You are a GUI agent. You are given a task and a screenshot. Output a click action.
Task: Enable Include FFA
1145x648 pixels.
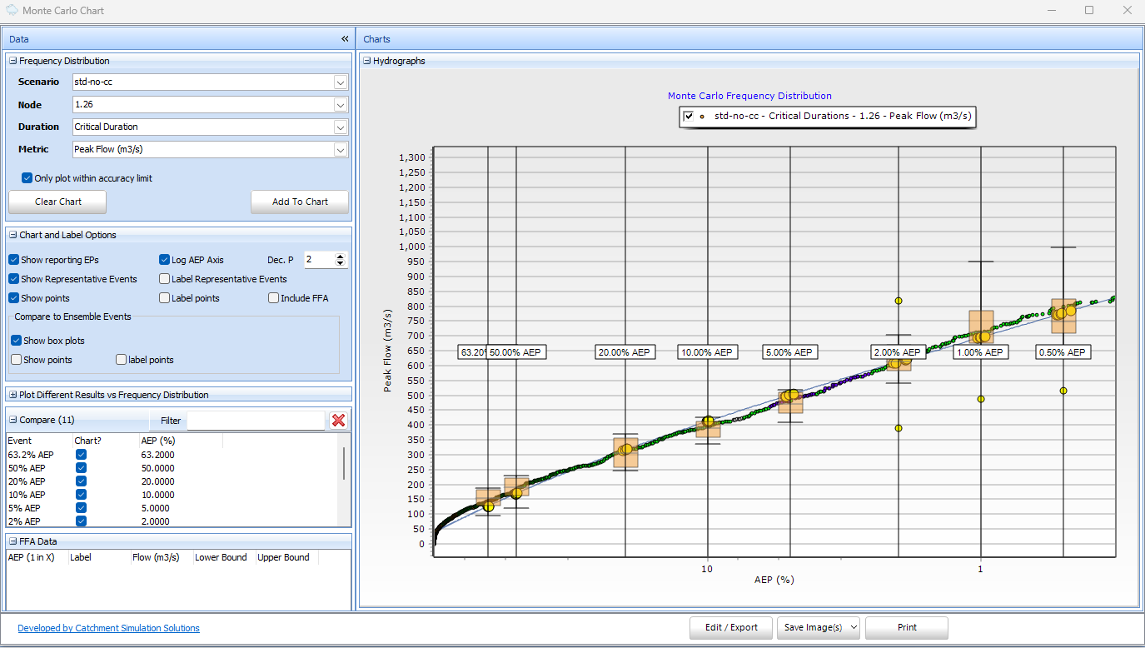pyautogui.click(x=275, y=297)
